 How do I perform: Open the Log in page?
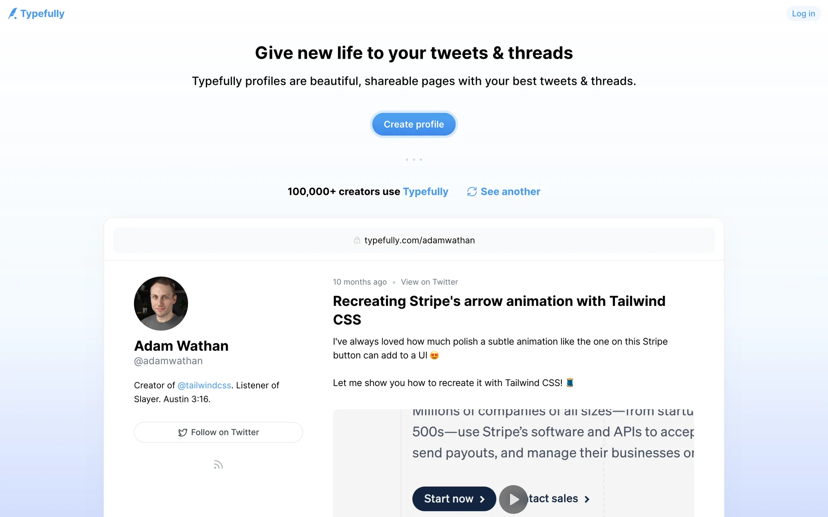803,14
